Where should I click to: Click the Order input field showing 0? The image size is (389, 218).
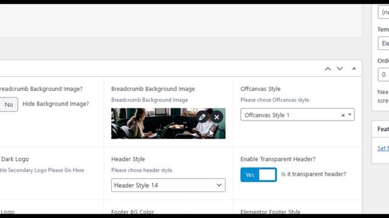384,74
